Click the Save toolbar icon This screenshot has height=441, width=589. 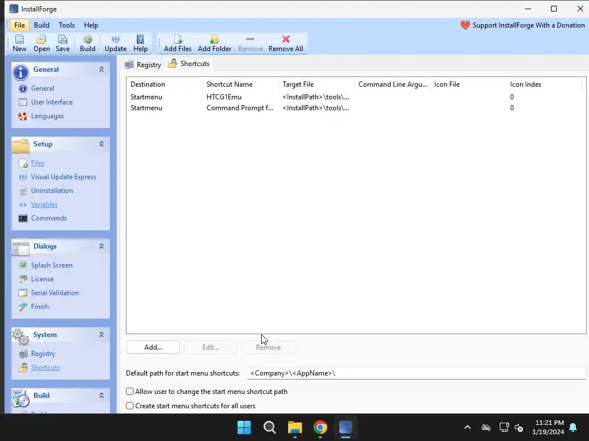pos(62,44)
